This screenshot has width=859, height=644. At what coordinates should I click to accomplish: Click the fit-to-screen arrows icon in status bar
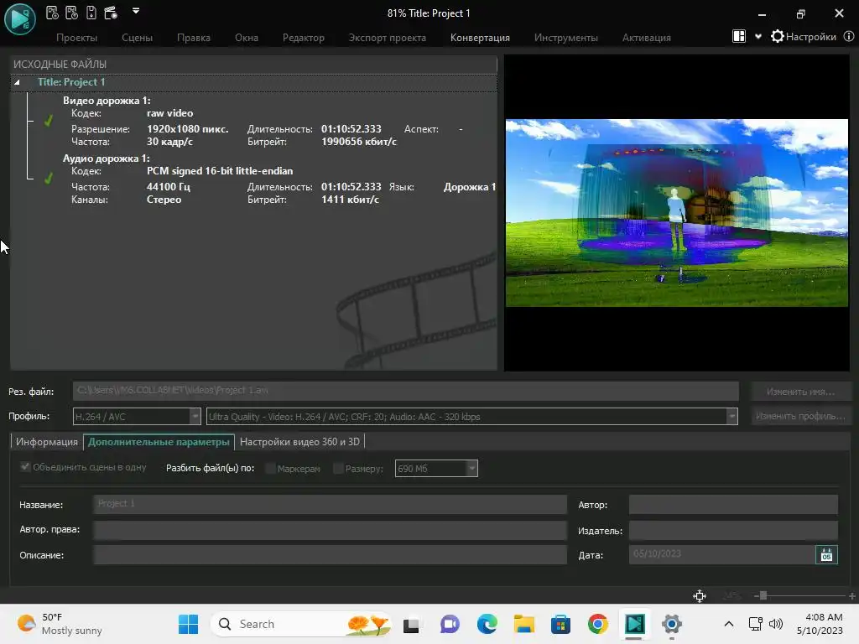700,596
